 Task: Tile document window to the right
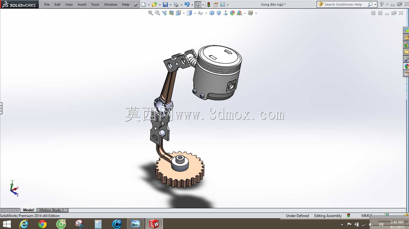tap(380, 13)
